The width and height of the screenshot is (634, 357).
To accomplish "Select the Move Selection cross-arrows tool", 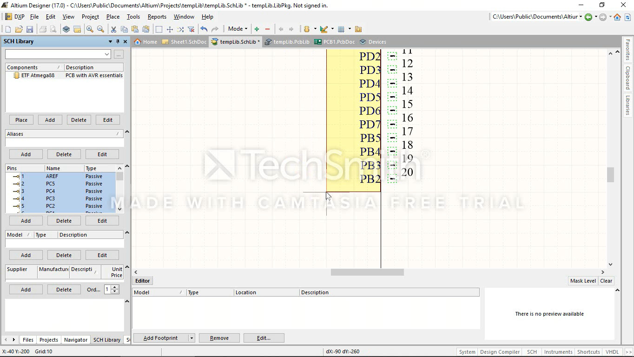I will [170, 29].
